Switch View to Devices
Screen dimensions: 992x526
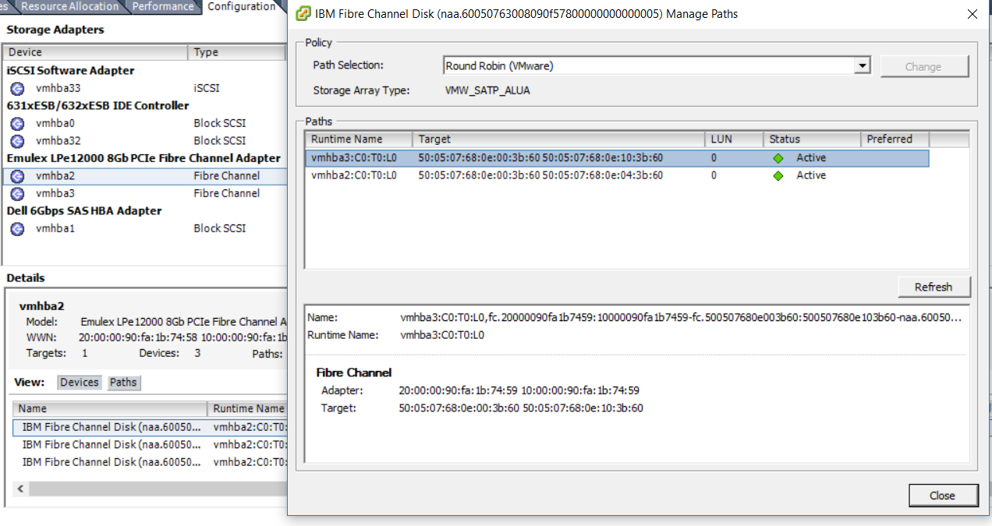click(x=79, y=382)
